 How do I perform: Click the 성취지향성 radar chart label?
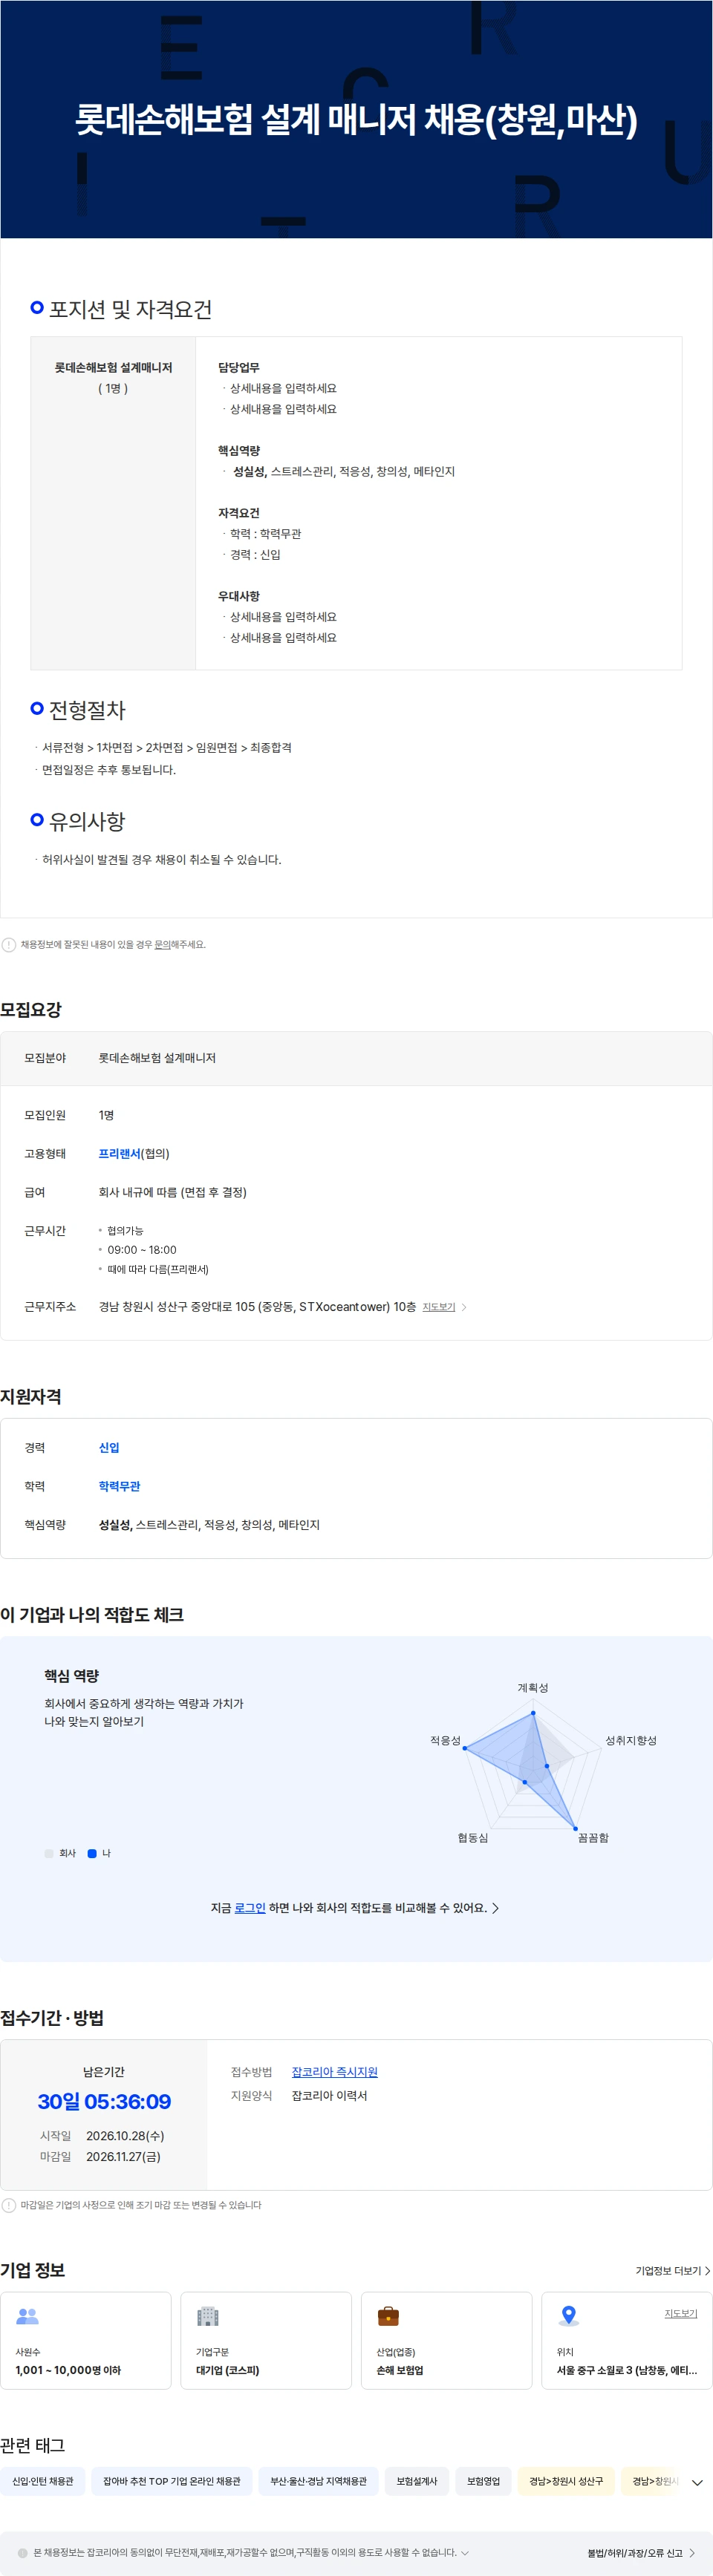click(x=631, y=1740)
